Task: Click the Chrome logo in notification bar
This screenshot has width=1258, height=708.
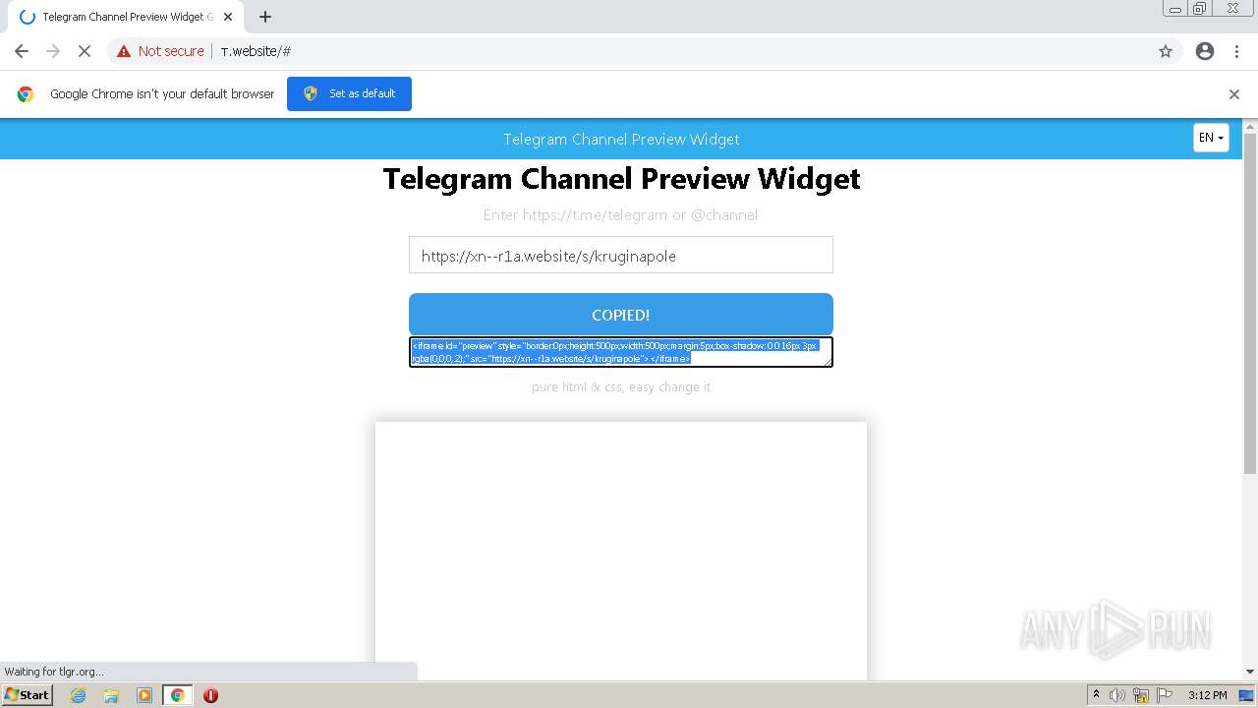Action: click(x=26, y=93)
